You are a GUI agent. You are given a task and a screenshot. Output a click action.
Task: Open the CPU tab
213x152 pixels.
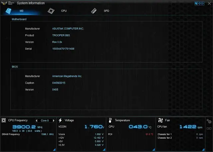(x=64, y=11)
